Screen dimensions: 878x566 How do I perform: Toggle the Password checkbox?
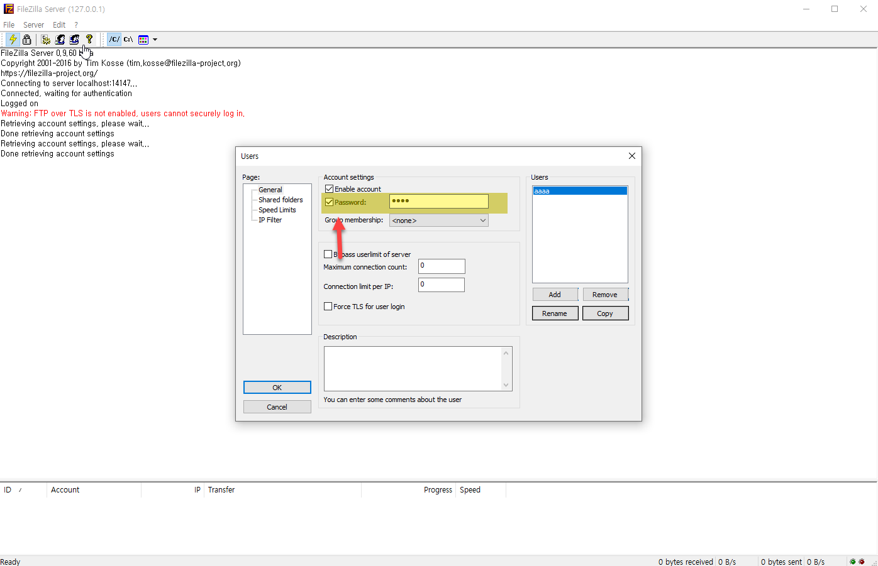(329, 202)
